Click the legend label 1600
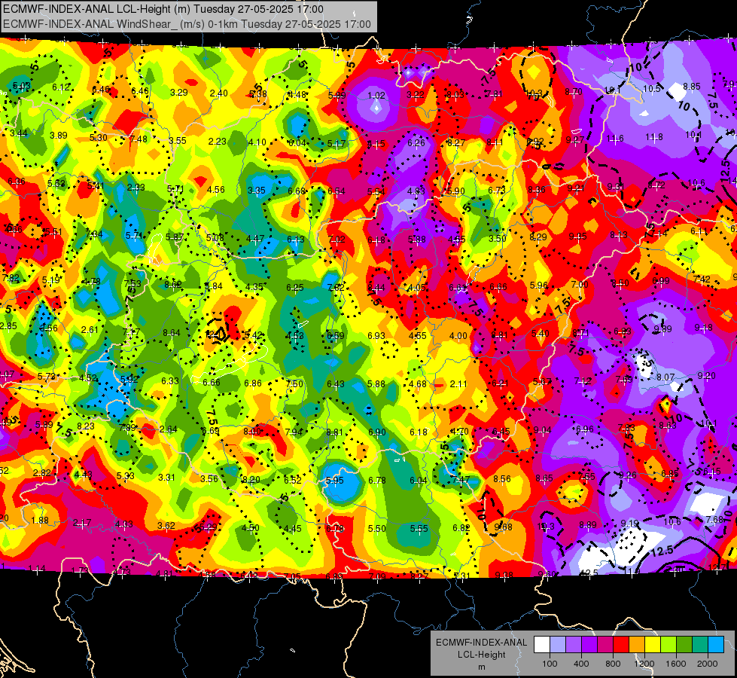This screenshot has width=737, height=678. tap(676, 664)
